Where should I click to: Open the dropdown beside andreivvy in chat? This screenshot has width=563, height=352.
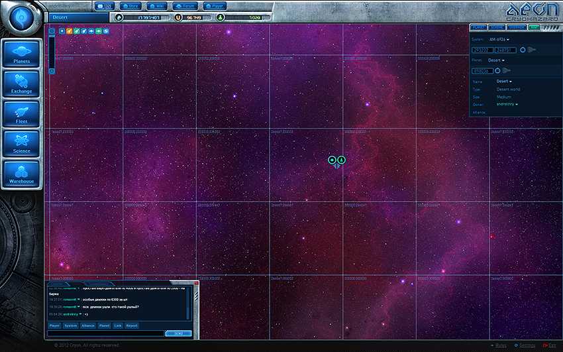pos(80,314)
